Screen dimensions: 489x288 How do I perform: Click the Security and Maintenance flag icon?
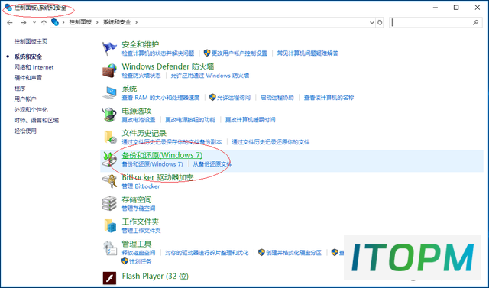pyautogui.click(x=109, y=49)
